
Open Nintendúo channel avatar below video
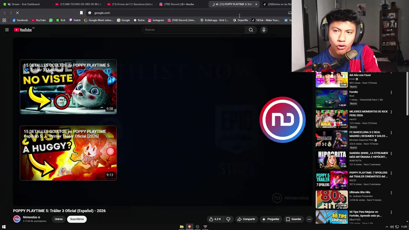(17, 219)
